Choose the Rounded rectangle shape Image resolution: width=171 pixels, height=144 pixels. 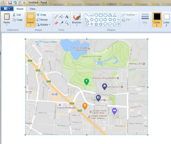(105, 15)
